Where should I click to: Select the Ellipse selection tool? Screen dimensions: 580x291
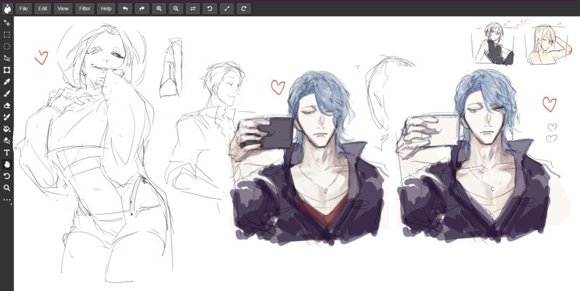pos(7,46)
